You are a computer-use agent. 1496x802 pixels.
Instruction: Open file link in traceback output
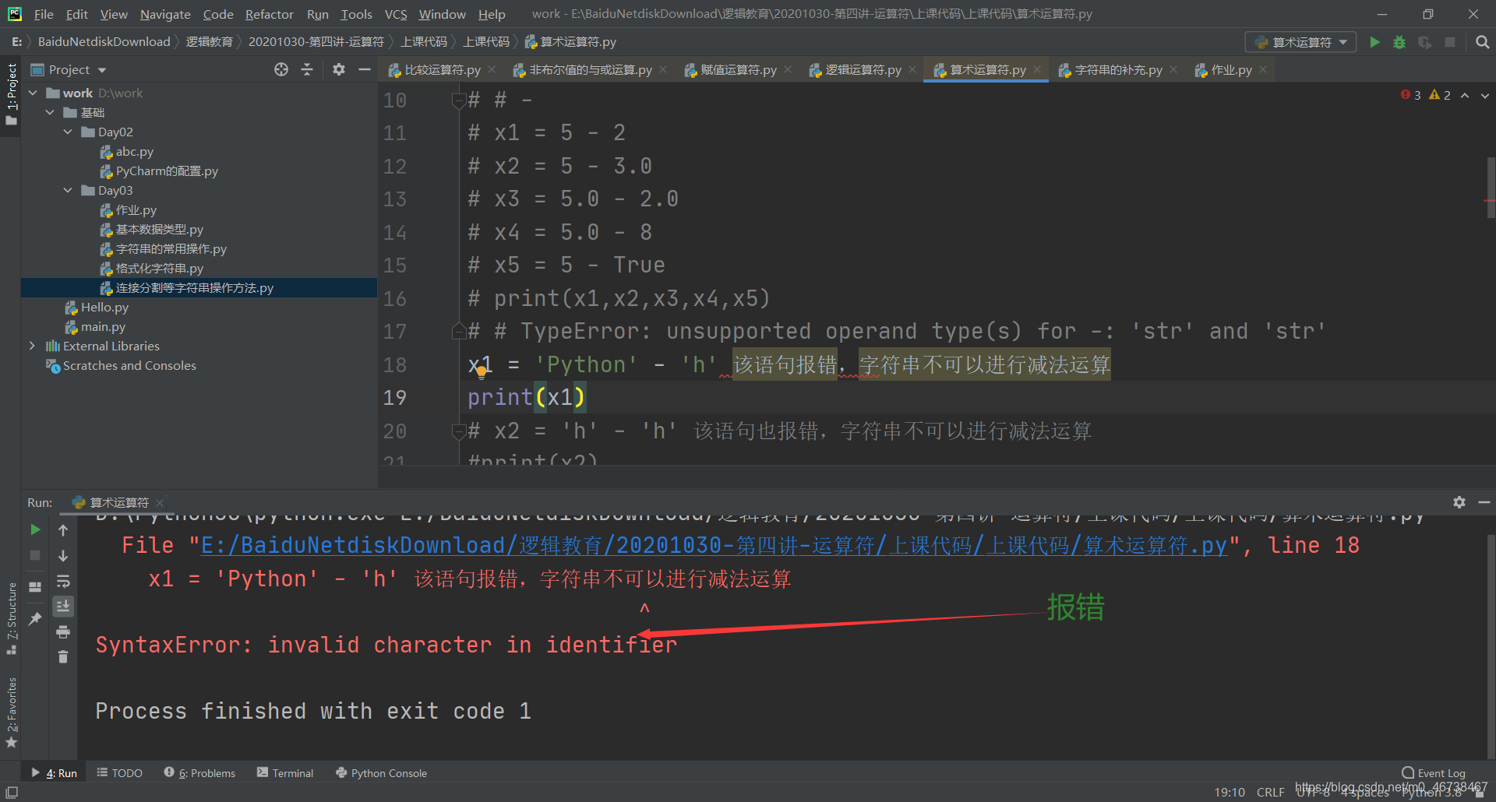click(x=714, y=545)
